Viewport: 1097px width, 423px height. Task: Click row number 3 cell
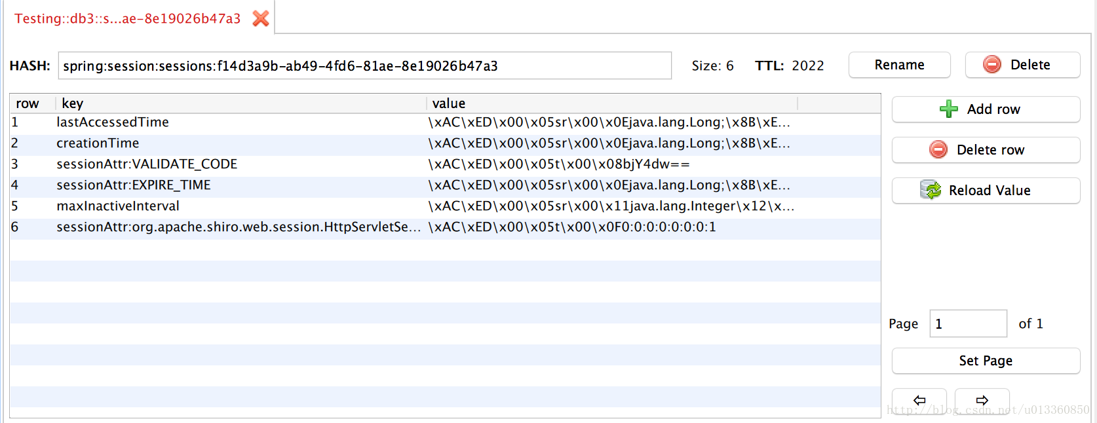(x=32, y=164)
